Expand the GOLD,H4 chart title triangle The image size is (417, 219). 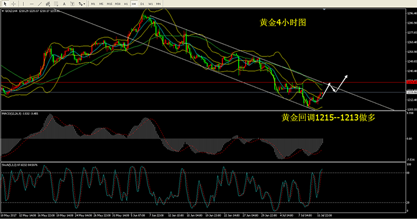pyautogui.click(x=3, y=11)
